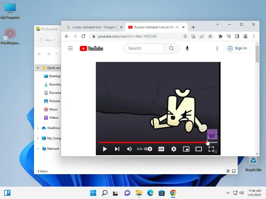
Task: Go forward in Chrome
Action: 75,36
